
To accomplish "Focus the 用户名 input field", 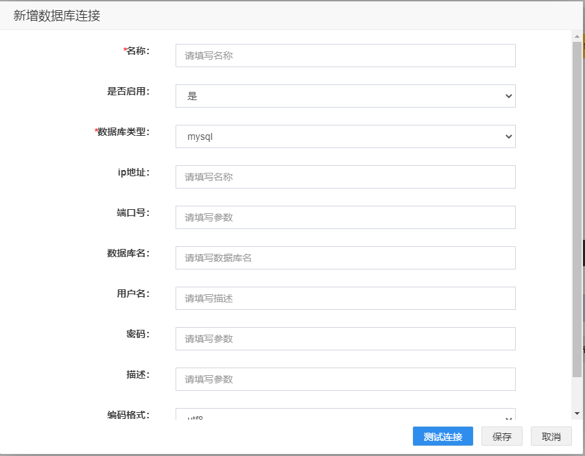I will pyautogui.click(x=346, y=298).
